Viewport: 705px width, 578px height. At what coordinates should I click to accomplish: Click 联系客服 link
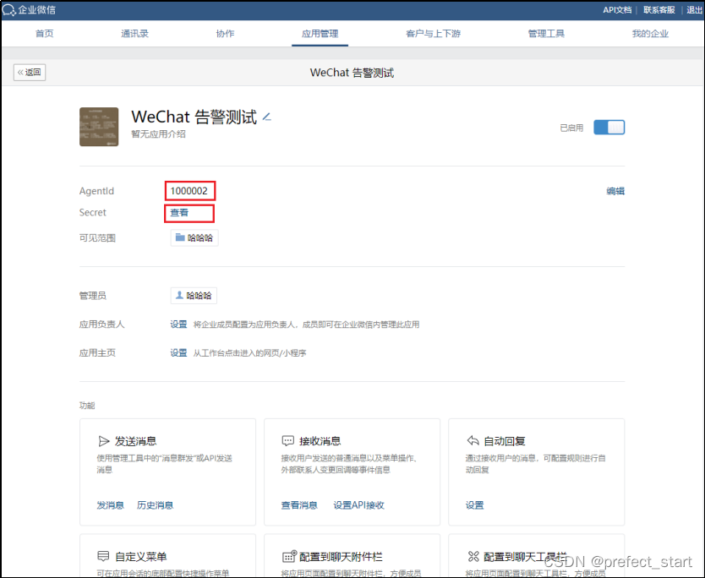point(659,10)
